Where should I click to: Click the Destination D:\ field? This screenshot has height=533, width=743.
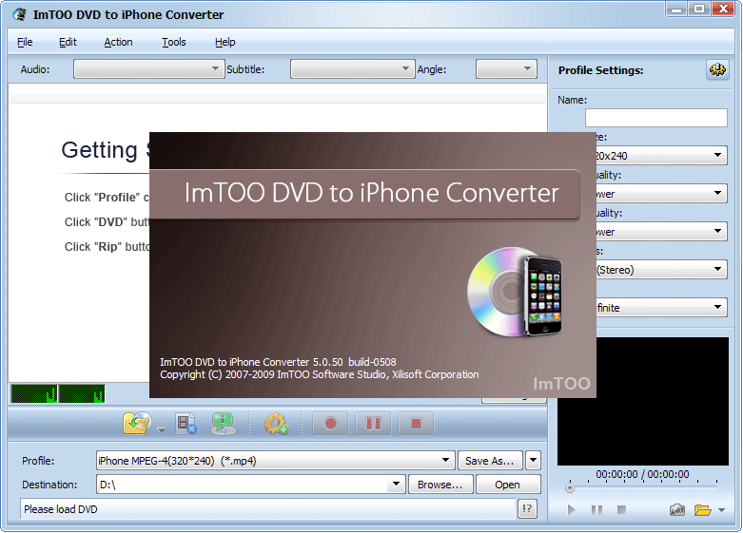click(x=243, y=485)
